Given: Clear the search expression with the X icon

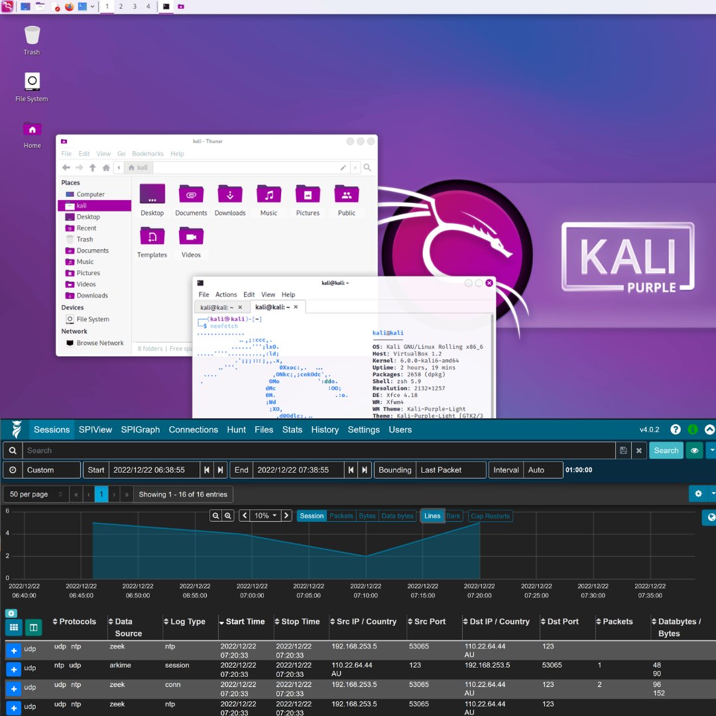Looking at the screenshot, I should click(639, 451).
